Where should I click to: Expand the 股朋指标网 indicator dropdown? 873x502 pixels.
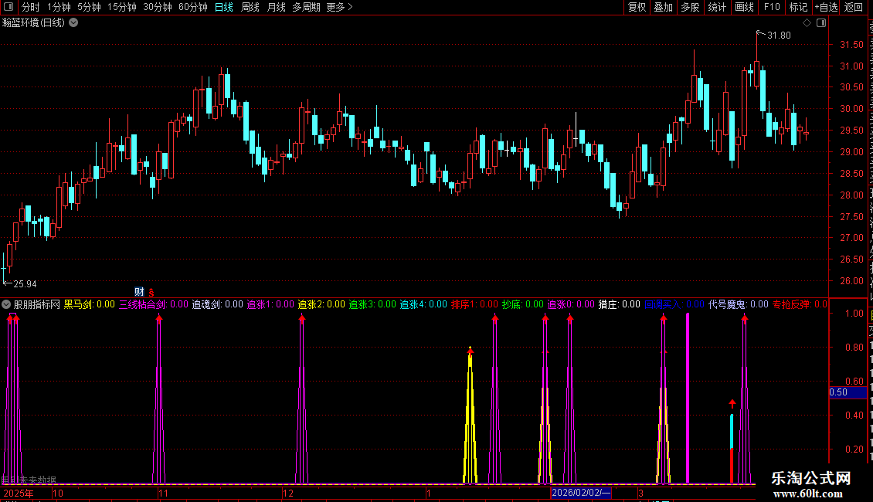[6, 304]
